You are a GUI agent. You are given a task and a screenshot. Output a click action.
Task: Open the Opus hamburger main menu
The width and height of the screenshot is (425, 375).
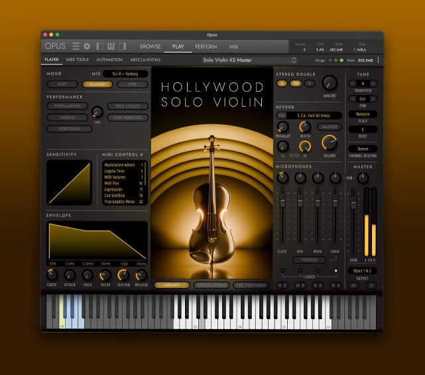point(76,46)
